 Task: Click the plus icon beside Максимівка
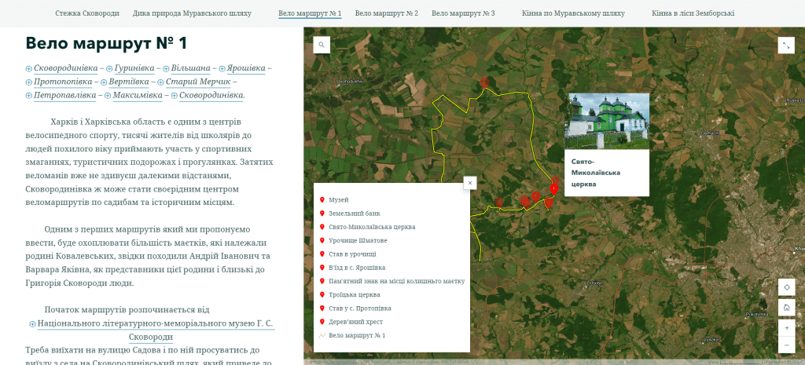pos(108,96)
